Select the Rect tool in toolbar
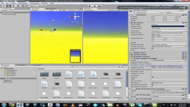 click(23, 6)
